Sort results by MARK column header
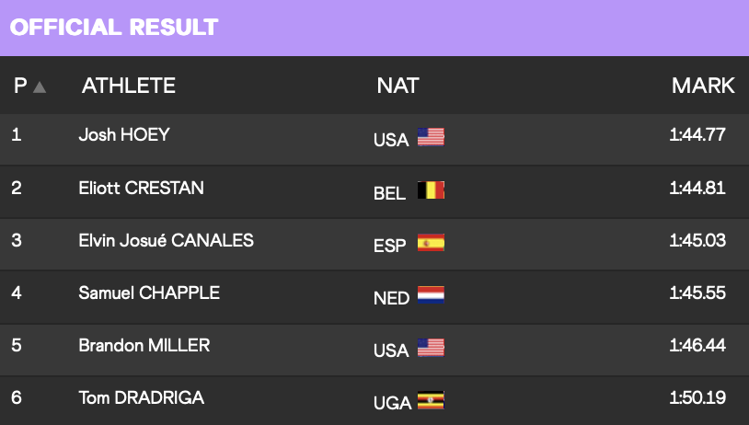This screenshot has width=749, height=425. 703,86
